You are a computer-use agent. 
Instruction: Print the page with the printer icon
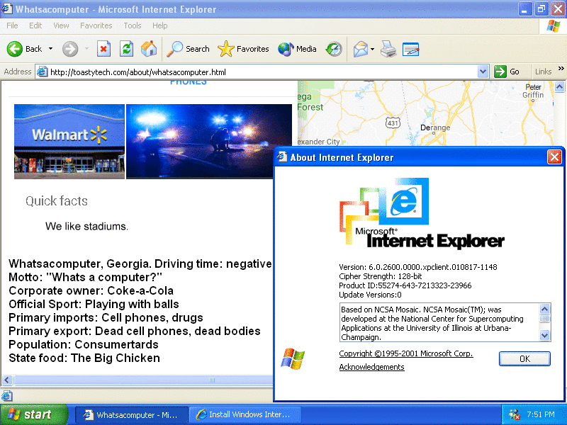(388, 49)
